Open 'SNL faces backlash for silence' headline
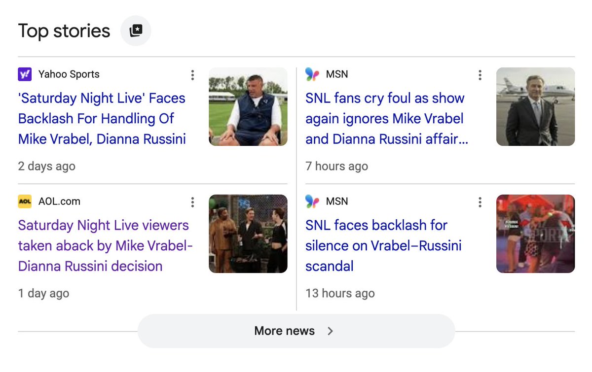This screenshot has height=372, width=592. coord(383,246)
